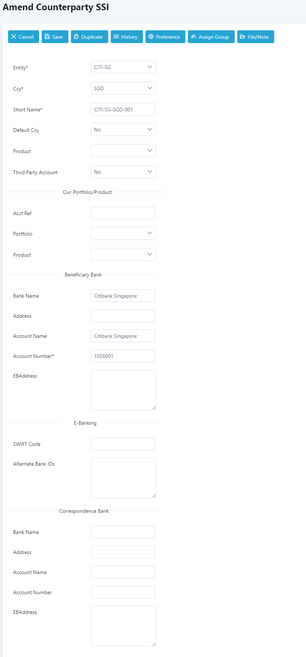
Task: Click the Preference gear icon
Action: pyautogui.click(x=151, y=37)
